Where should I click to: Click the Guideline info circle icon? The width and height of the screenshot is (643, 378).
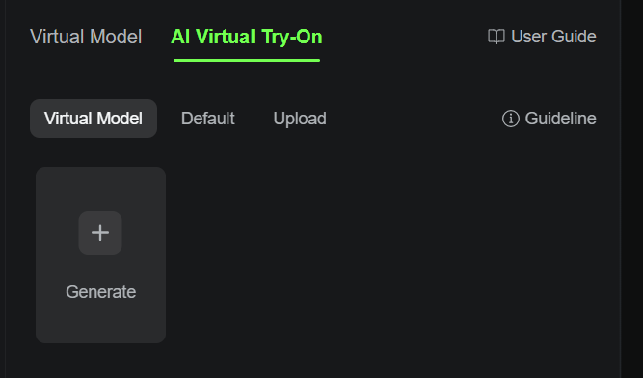511,119
